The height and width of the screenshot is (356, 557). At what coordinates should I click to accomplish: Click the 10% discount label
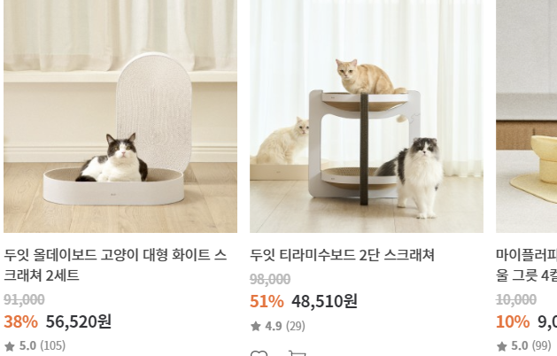513,321
